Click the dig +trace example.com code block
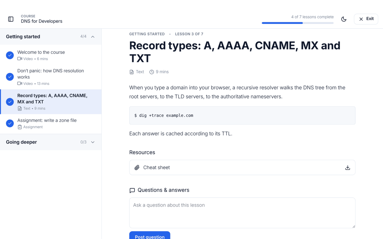Screen dimensions: 383x239 pyautogui.click(x=242, y=115)
